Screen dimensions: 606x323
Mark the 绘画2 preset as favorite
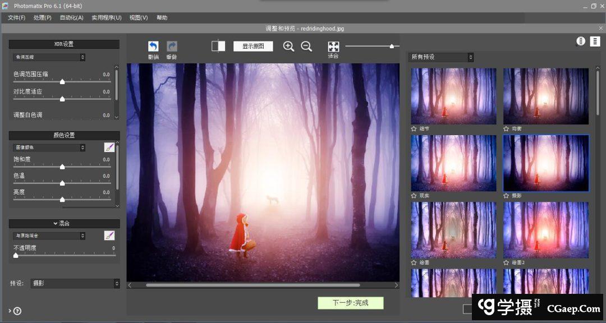(x=506, y=262)
